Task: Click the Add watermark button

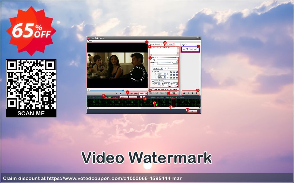Action: pyautogui.click(x=173, y=93)
